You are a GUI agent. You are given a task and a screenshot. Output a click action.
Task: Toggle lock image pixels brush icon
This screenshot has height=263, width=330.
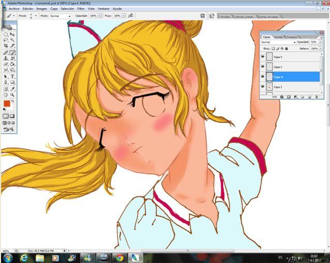click(x=278, y=48)
